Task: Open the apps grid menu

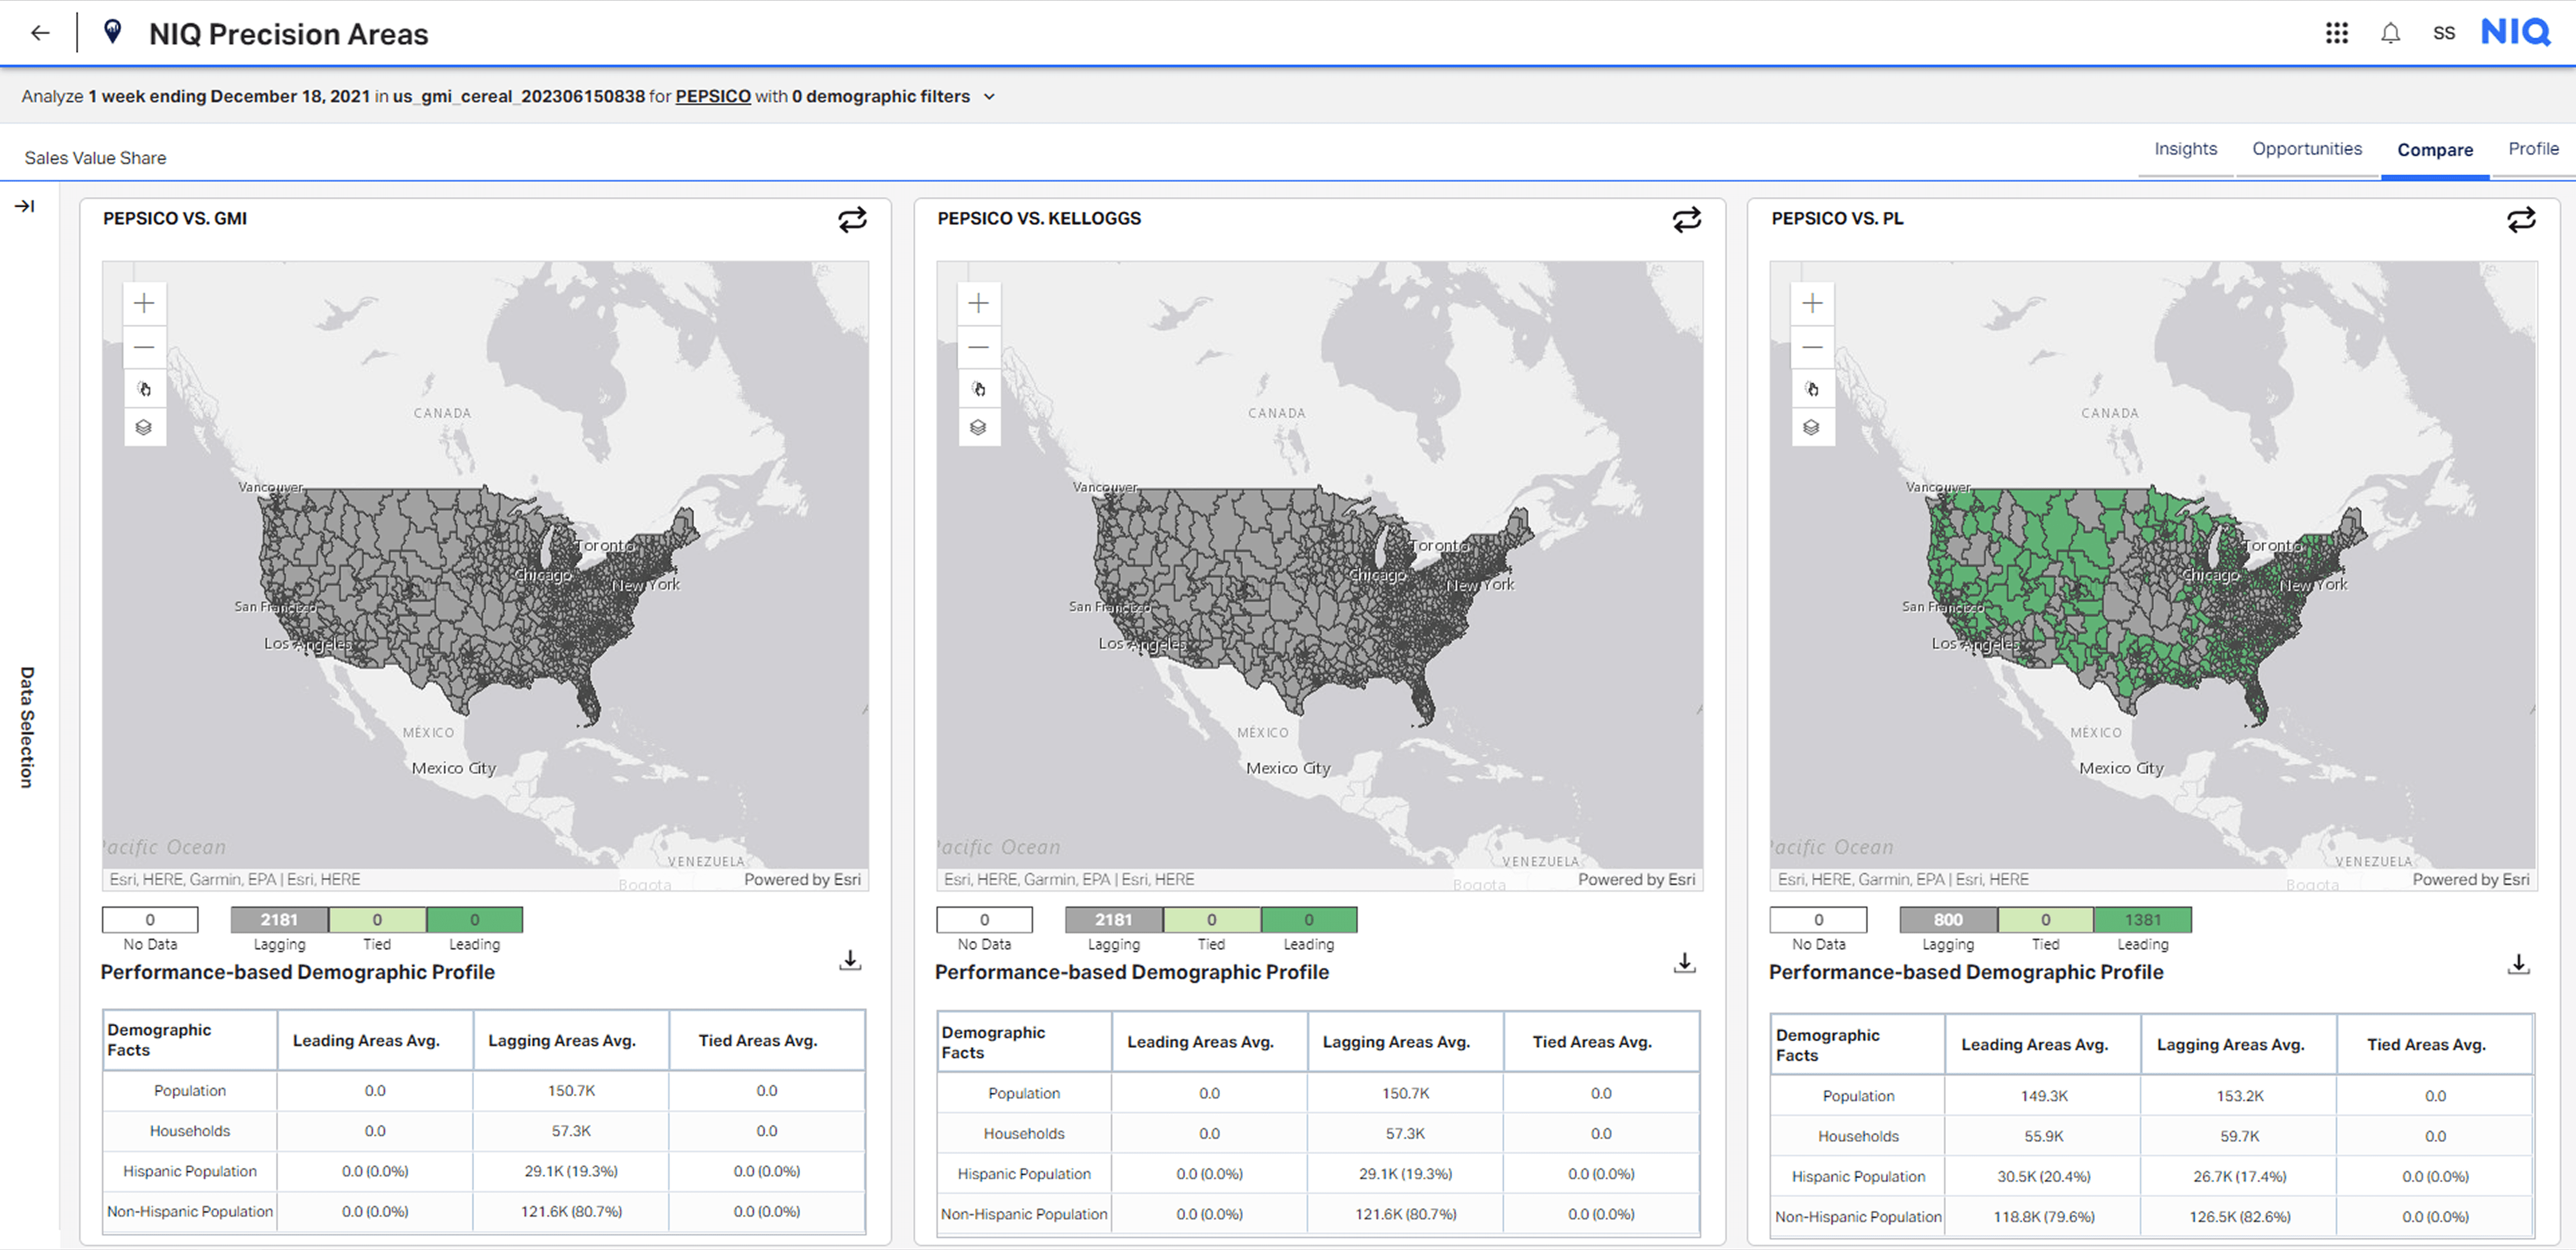Action: (2336, 33)
